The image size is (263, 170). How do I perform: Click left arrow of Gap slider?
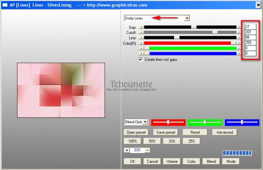point(140,27)
